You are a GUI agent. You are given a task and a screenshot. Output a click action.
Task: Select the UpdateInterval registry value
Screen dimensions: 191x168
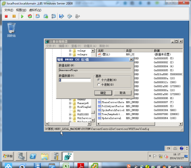tap(111, 118)
